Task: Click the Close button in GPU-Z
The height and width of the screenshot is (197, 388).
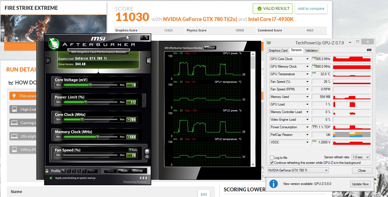Action: point(362,171)
